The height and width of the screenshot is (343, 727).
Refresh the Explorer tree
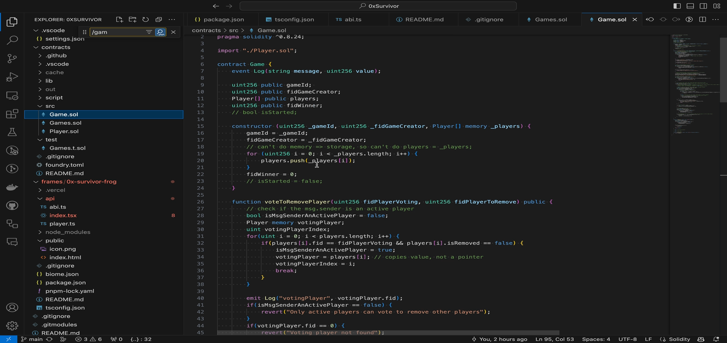pos(145,19)
